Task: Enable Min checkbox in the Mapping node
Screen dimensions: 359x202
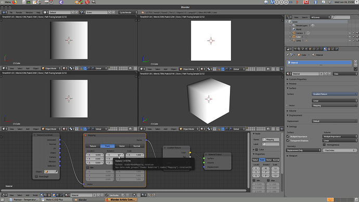Action: coord(88,168)
